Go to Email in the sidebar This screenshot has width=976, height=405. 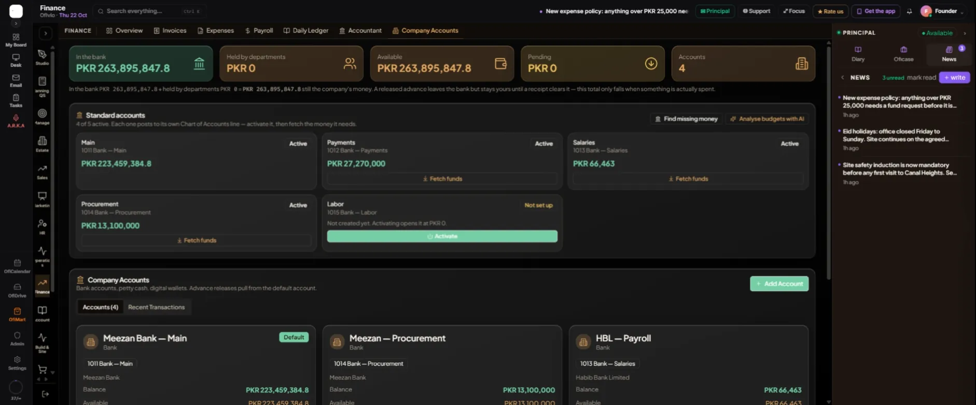[x=16, y=80]
